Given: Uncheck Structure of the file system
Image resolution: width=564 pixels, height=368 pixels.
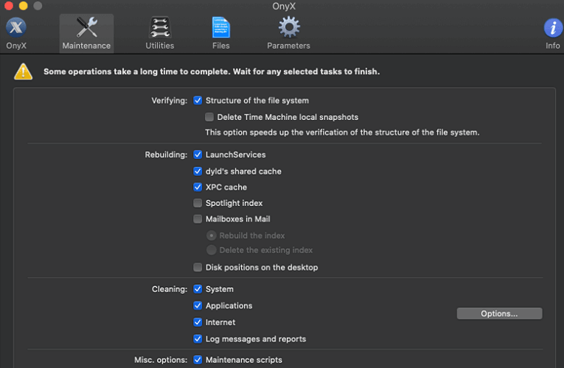Looking at the screenshot, I should coord(198,100).
